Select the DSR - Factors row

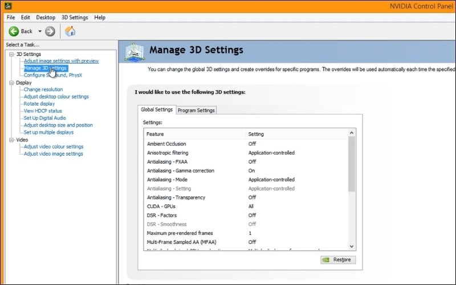point(246,215)
